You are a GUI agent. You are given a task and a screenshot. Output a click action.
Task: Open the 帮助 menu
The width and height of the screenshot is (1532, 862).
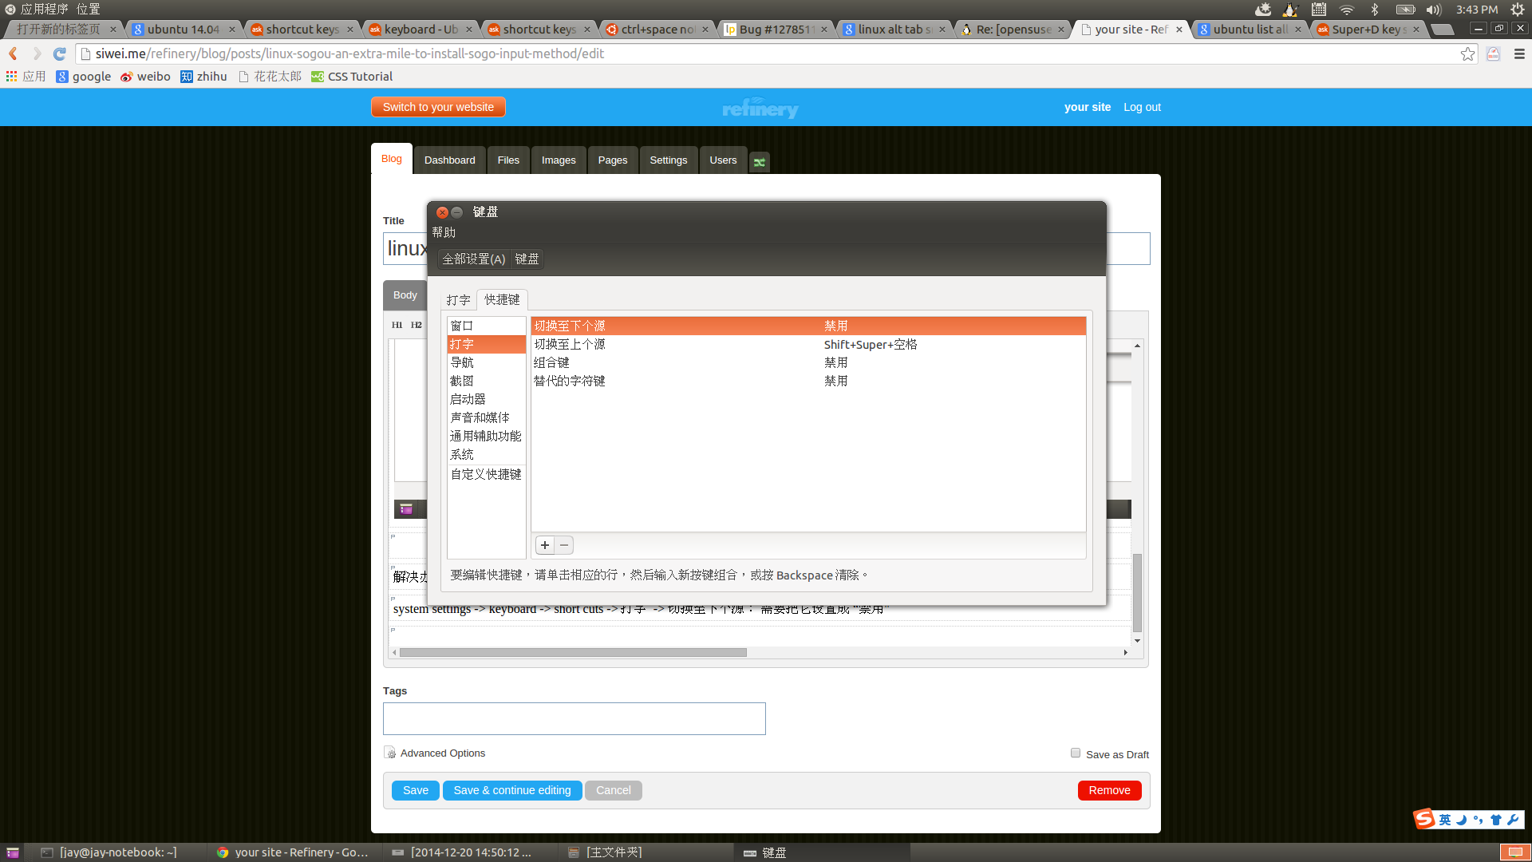(444, 232)
